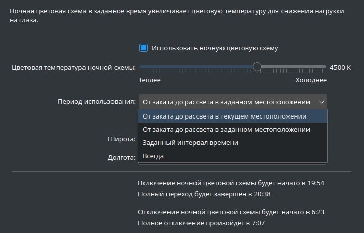
Task: Select «Заданный интервал времени» in the list
Action: coord(233,143)
